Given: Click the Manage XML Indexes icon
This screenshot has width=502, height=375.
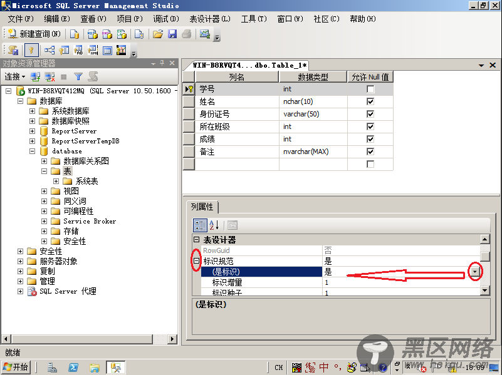Looking at the screenshot, I should (93, 50).
